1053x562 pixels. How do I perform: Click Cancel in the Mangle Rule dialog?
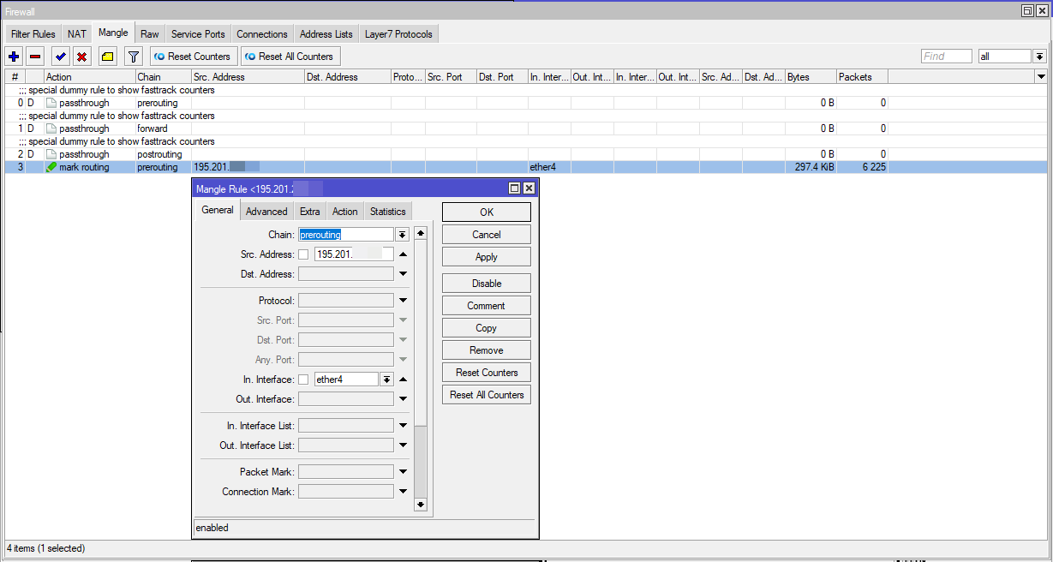tap(487, 235)
